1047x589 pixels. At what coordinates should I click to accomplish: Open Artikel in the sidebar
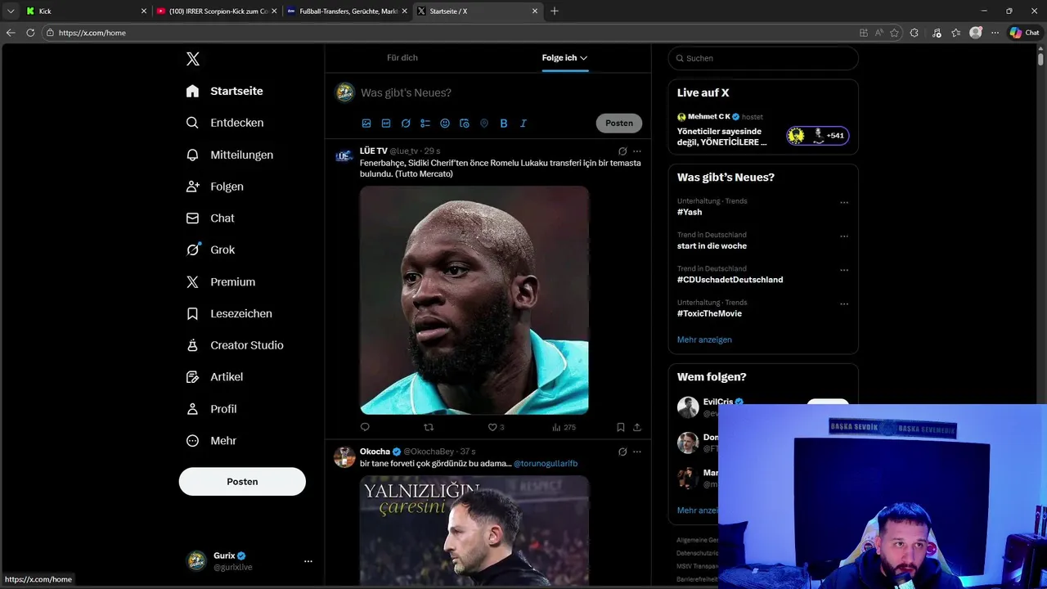tap(214, 377)
